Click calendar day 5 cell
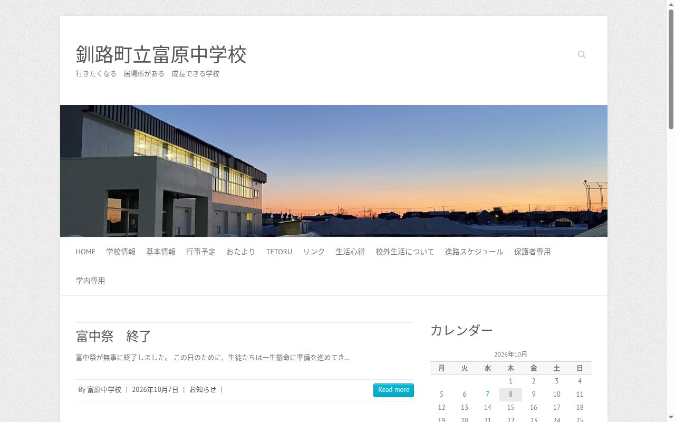 click(441, 394)
